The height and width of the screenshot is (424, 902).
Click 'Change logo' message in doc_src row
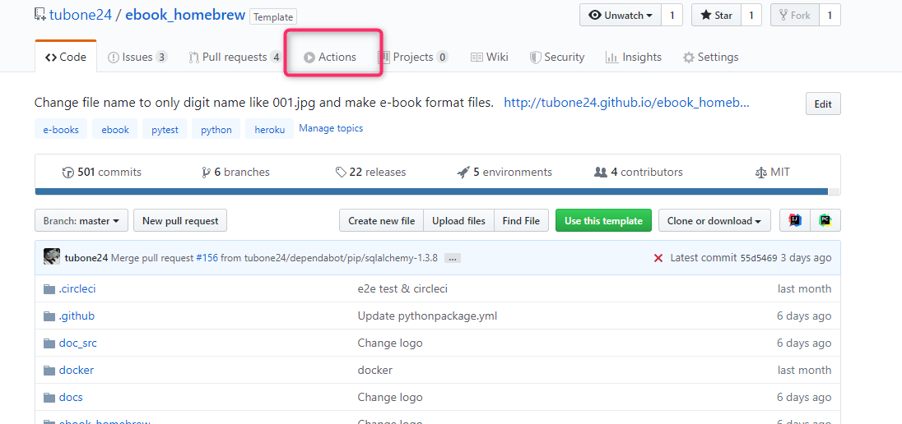pos(390,343)
